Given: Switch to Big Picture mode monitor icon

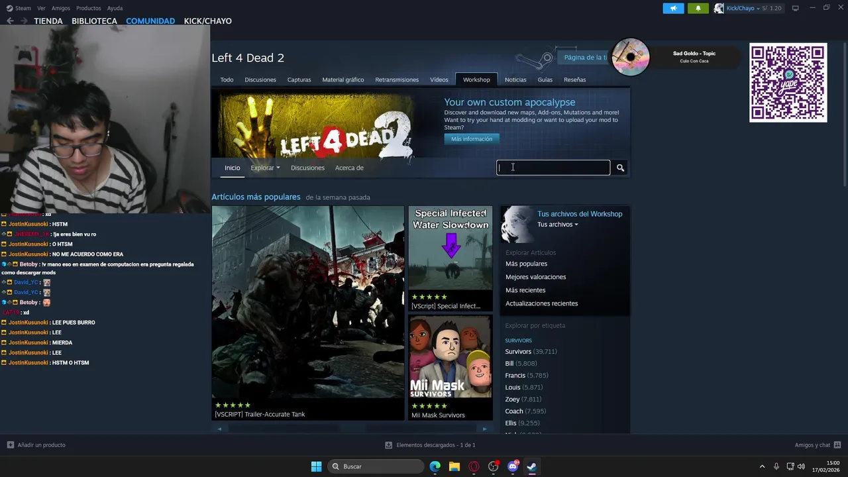Looking at the screenshot, I should (x=795, y=8).
